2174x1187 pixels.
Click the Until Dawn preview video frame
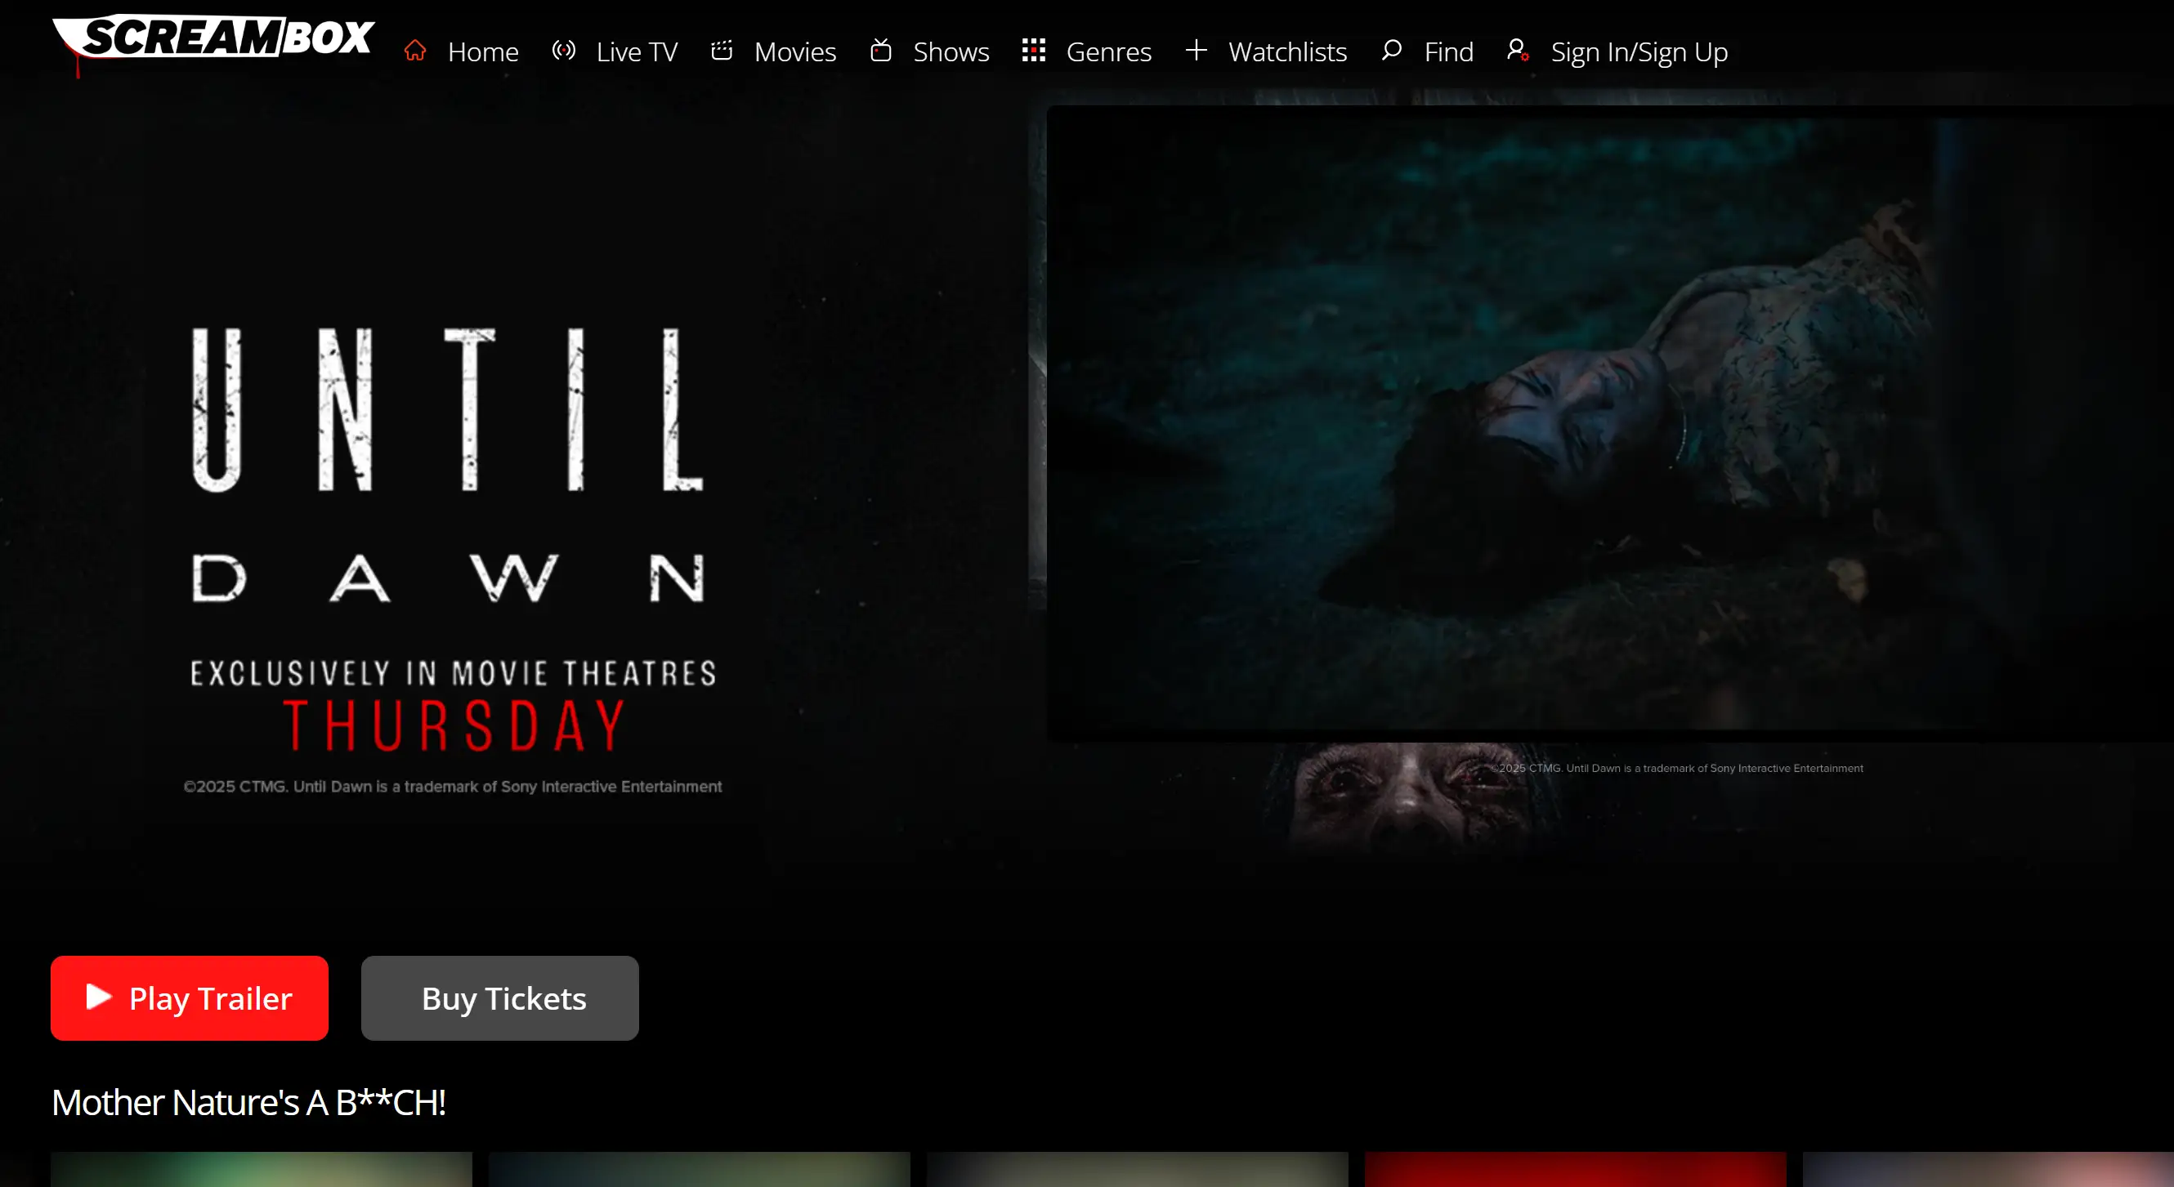pyautogui.click(x=1608, y=423)
